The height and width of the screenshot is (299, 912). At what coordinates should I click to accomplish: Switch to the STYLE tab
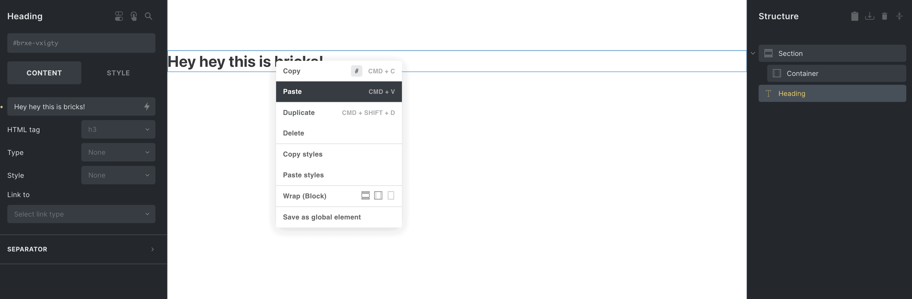tap(118, 73)
